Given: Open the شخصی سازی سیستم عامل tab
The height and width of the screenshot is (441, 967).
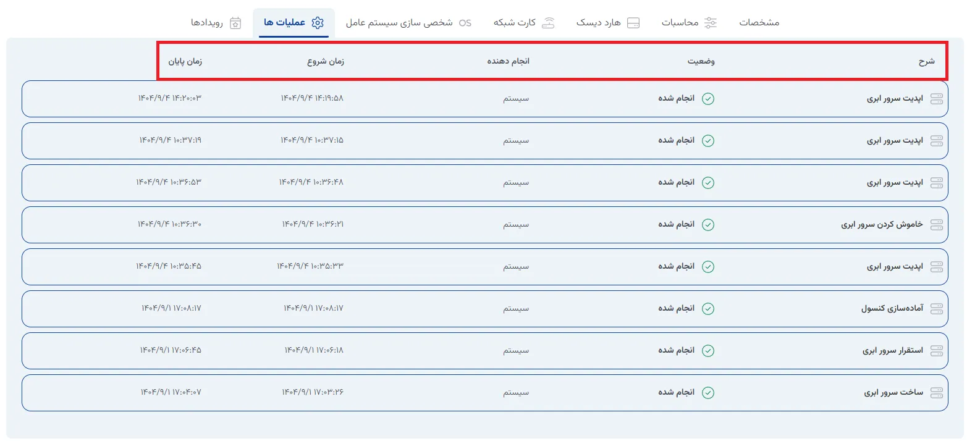Looking at the screenshot, I should pos(408,23).
